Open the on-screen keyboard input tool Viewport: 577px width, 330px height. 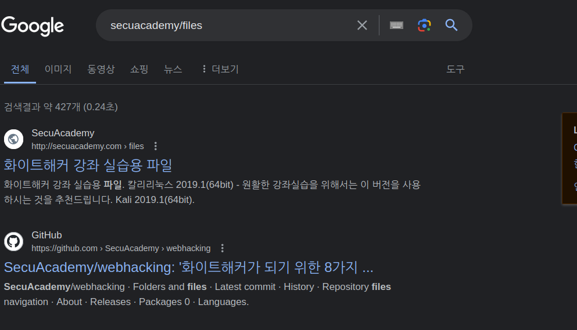[x=396, y=26]
